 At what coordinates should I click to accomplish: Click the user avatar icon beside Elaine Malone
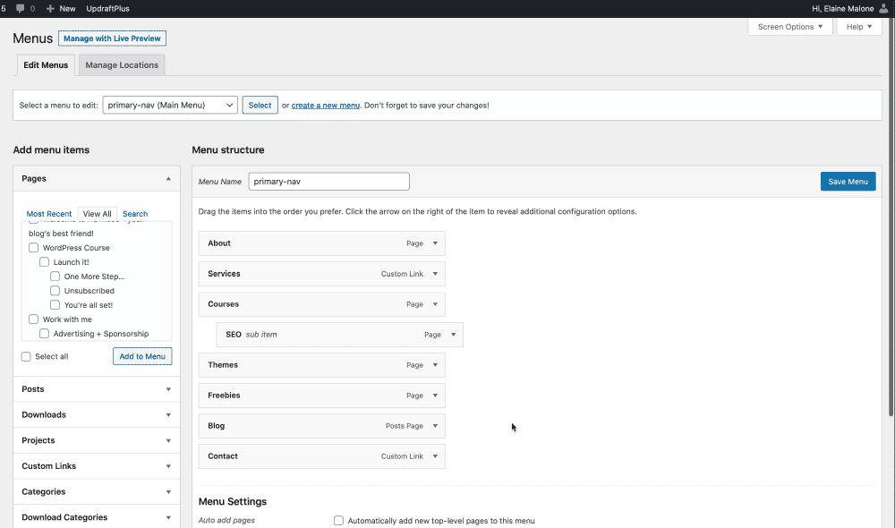pyautogui.click(x=883, y=9)
